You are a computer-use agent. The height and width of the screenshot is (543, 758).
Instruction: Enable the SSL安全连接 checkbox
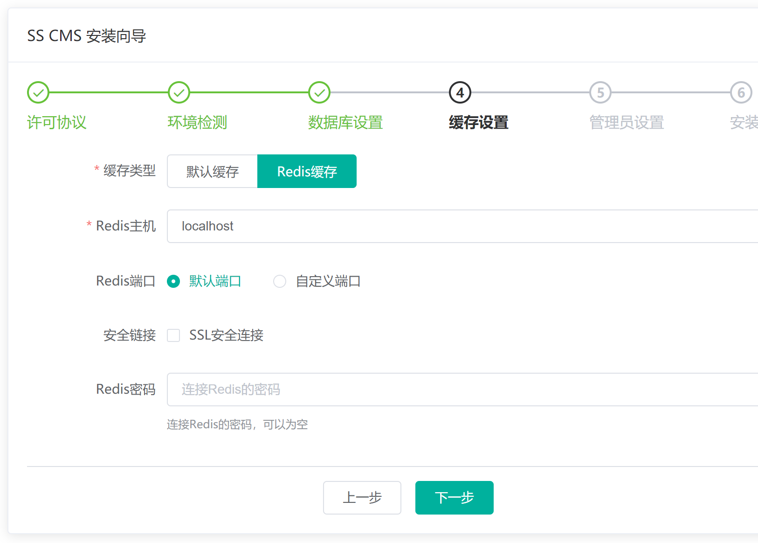(x=173, y=335)
